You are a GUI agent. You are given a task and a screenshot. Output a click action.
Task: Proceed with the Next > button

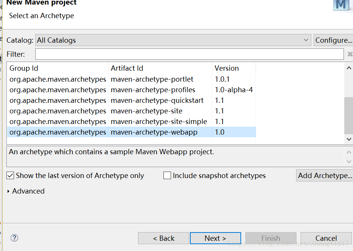coord(215,238)
